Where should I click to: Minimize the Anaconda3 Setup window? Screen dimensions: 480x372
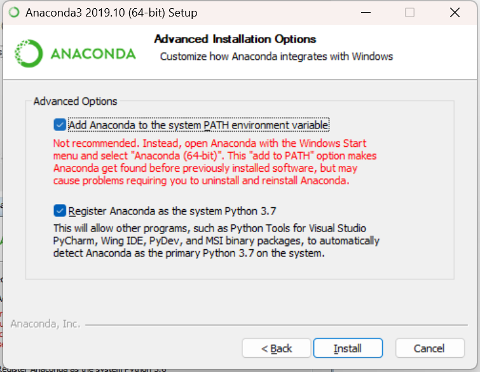point(366,13)
